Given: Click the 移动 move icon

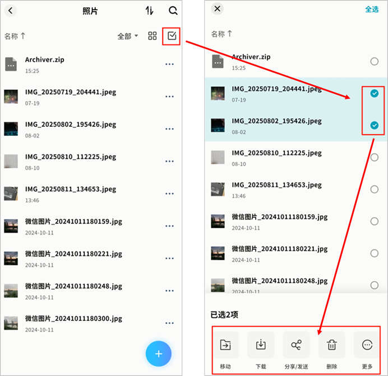Looking at the screenshot, I should pyautogui.click(x=225, y=345).
